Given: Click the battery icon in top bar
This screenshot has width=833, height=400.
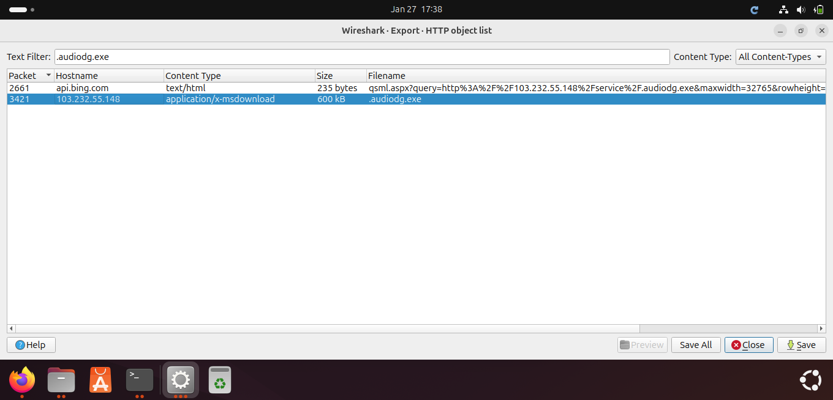Looking at the screenshot, I should 819,10.
